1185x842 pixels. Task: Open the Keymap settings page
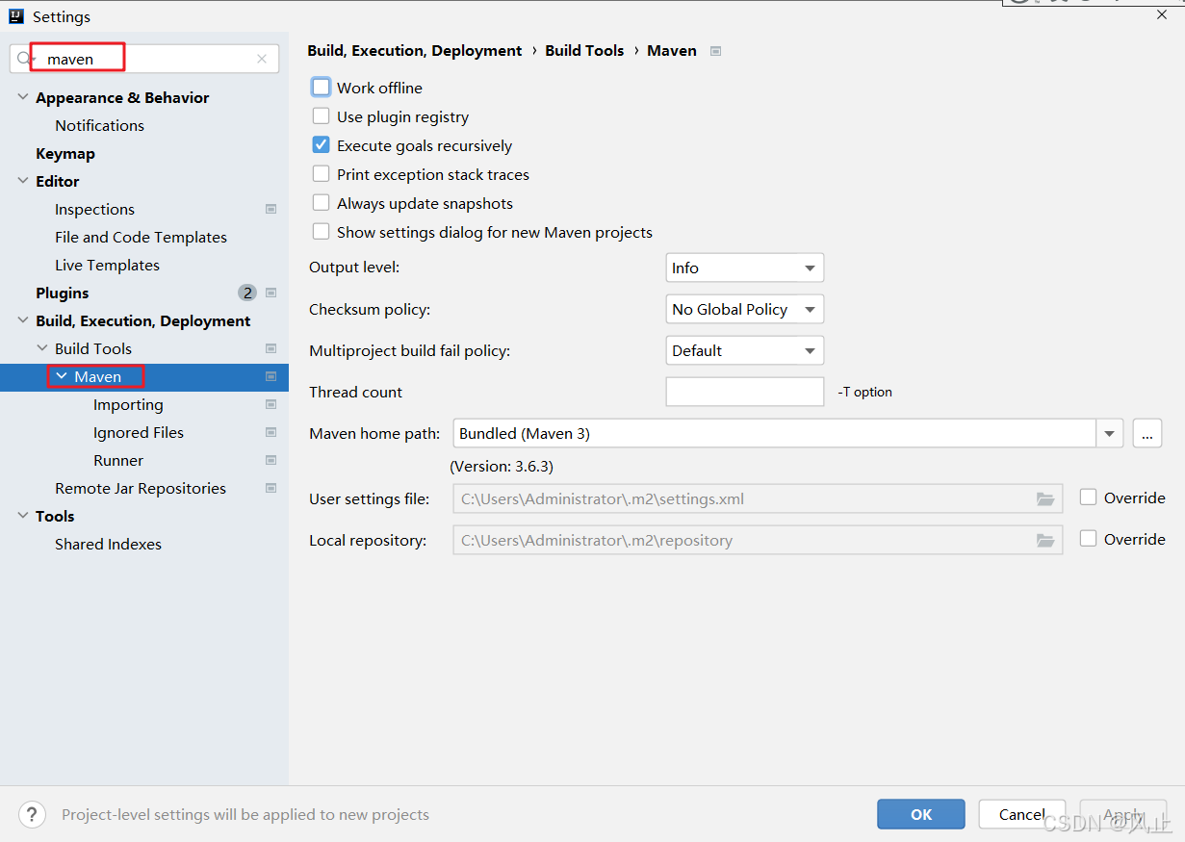click(65, 153)
